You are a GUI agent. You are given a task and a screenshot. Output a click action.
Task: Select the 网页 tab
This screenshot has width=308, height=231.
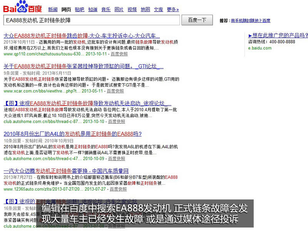coord(66,9)
